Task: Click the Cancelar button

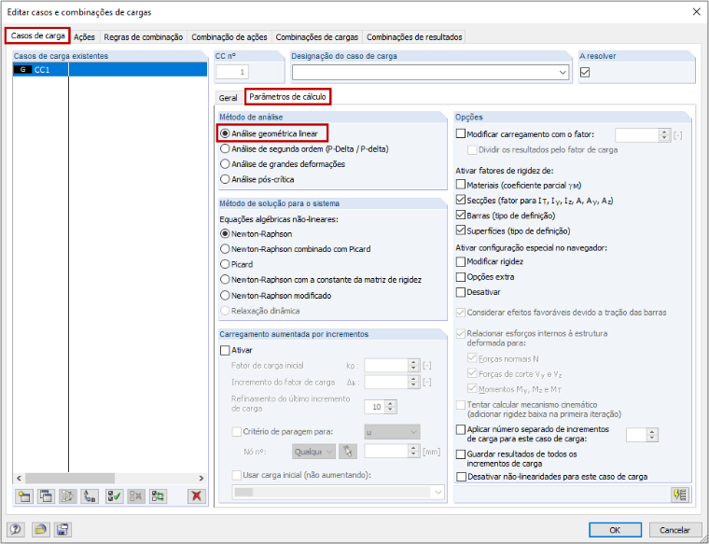Action: click(x=674, y=530)
